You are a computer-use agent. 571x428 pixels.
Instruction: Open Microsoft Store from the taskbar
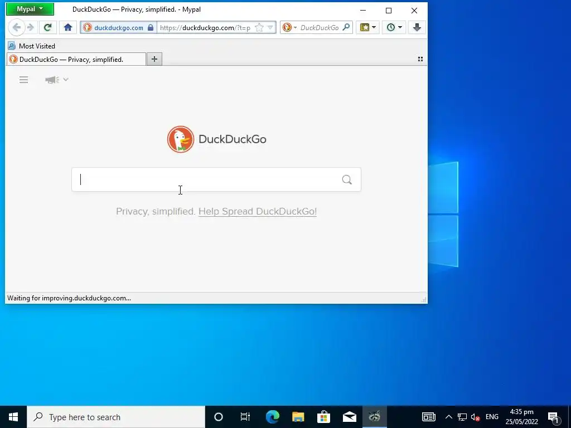tap(323, 417)
